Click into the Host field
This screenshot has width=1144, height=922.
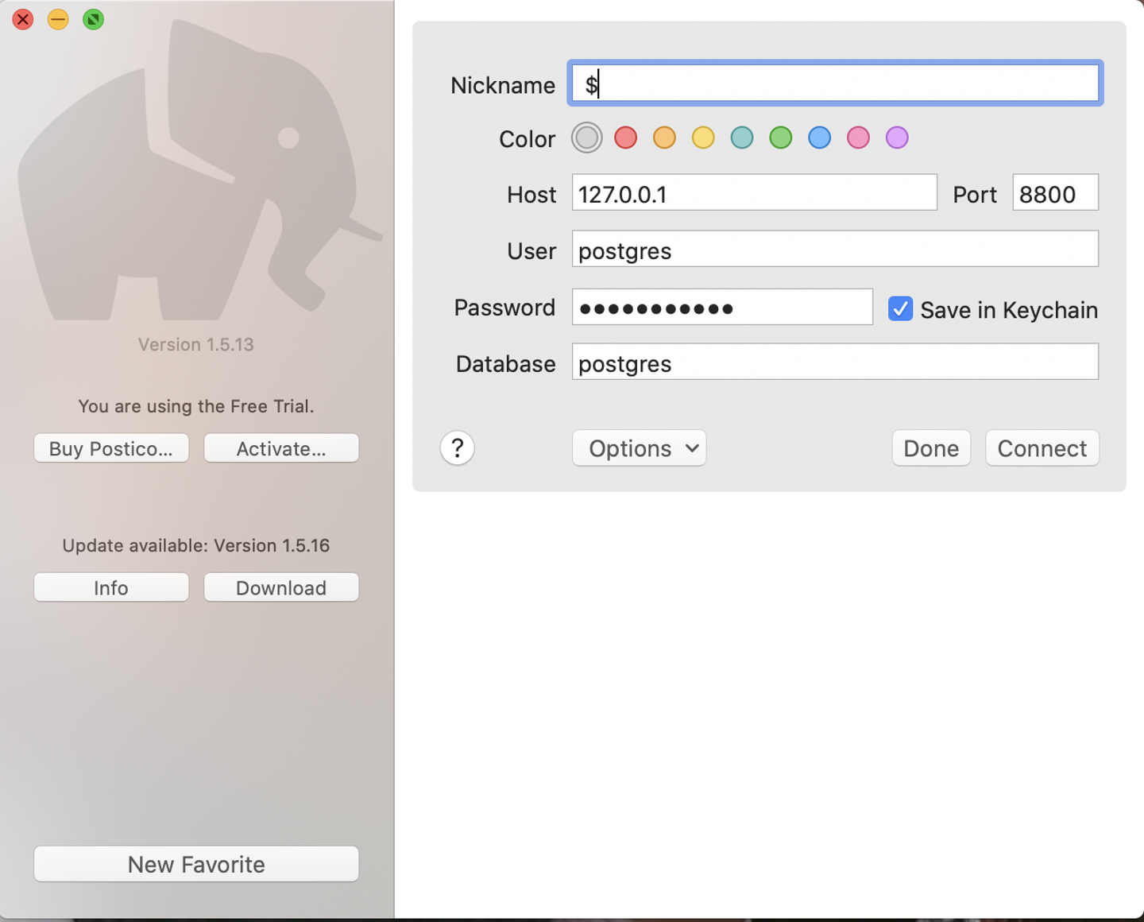755,192
